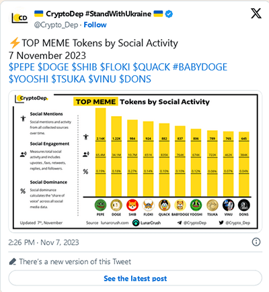Click the PEPE coin icon in chart
This screenshot has height=292, width=269.
coord(100,205)
